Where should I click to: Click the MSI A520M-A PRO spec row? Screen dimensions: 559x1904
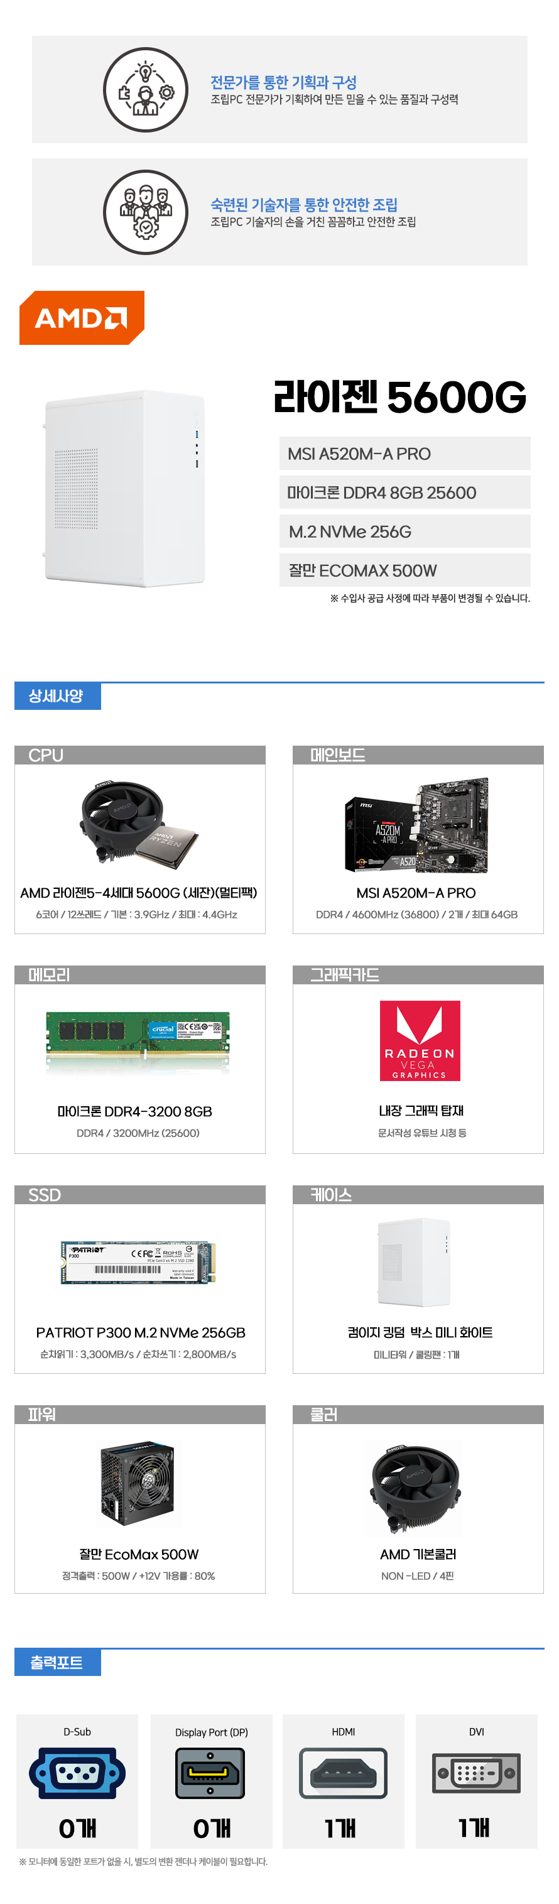tap(404, 453)
